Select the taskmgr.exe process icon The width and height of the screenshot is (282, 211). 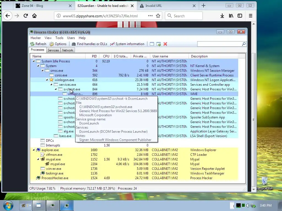43,173
